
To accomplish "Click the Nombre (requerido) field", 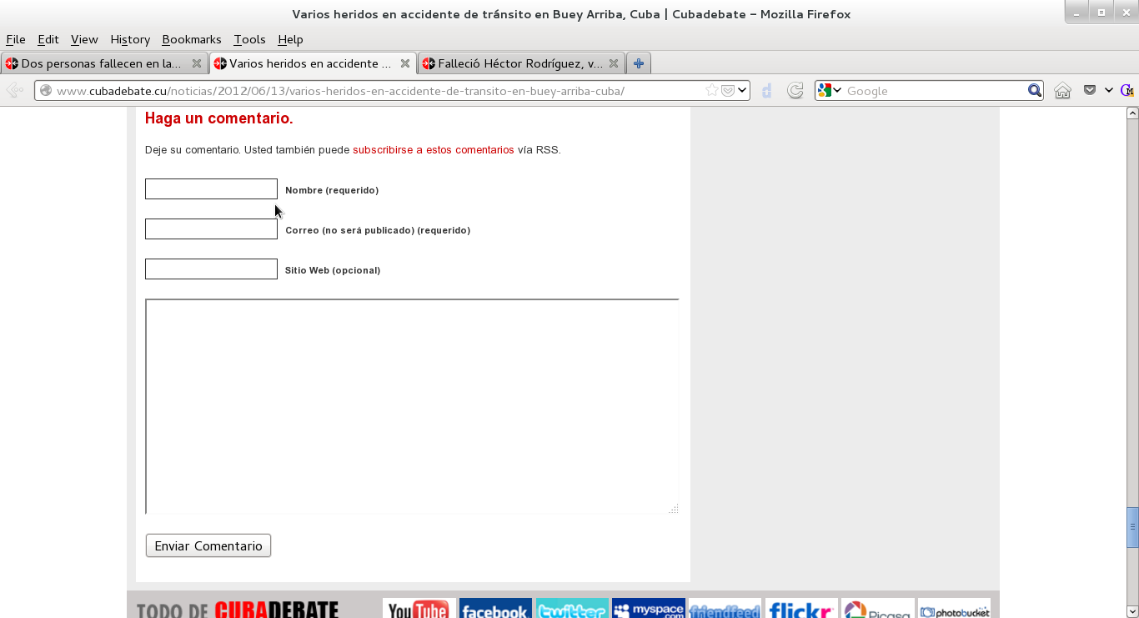I will click(211, 188).
